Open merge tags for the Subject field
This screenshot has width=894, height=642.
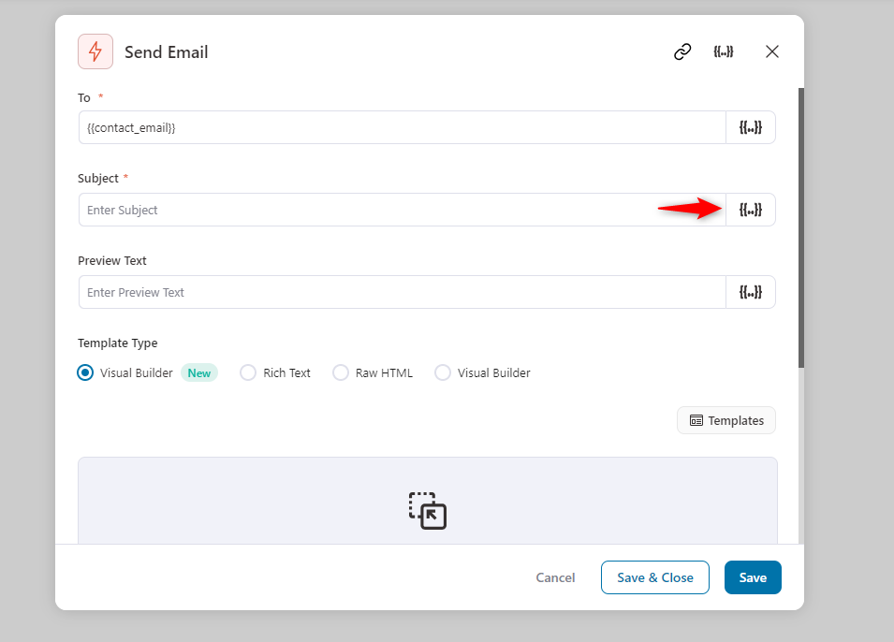[751, 210]
